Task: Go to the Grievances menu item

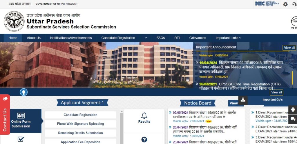Action: [198, 38]
